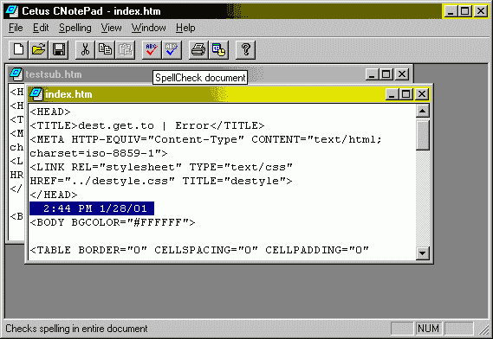This screenshot has width=493, height=339.
Task: Click the testsub.htm document window icon
Action: coord(16,74)
